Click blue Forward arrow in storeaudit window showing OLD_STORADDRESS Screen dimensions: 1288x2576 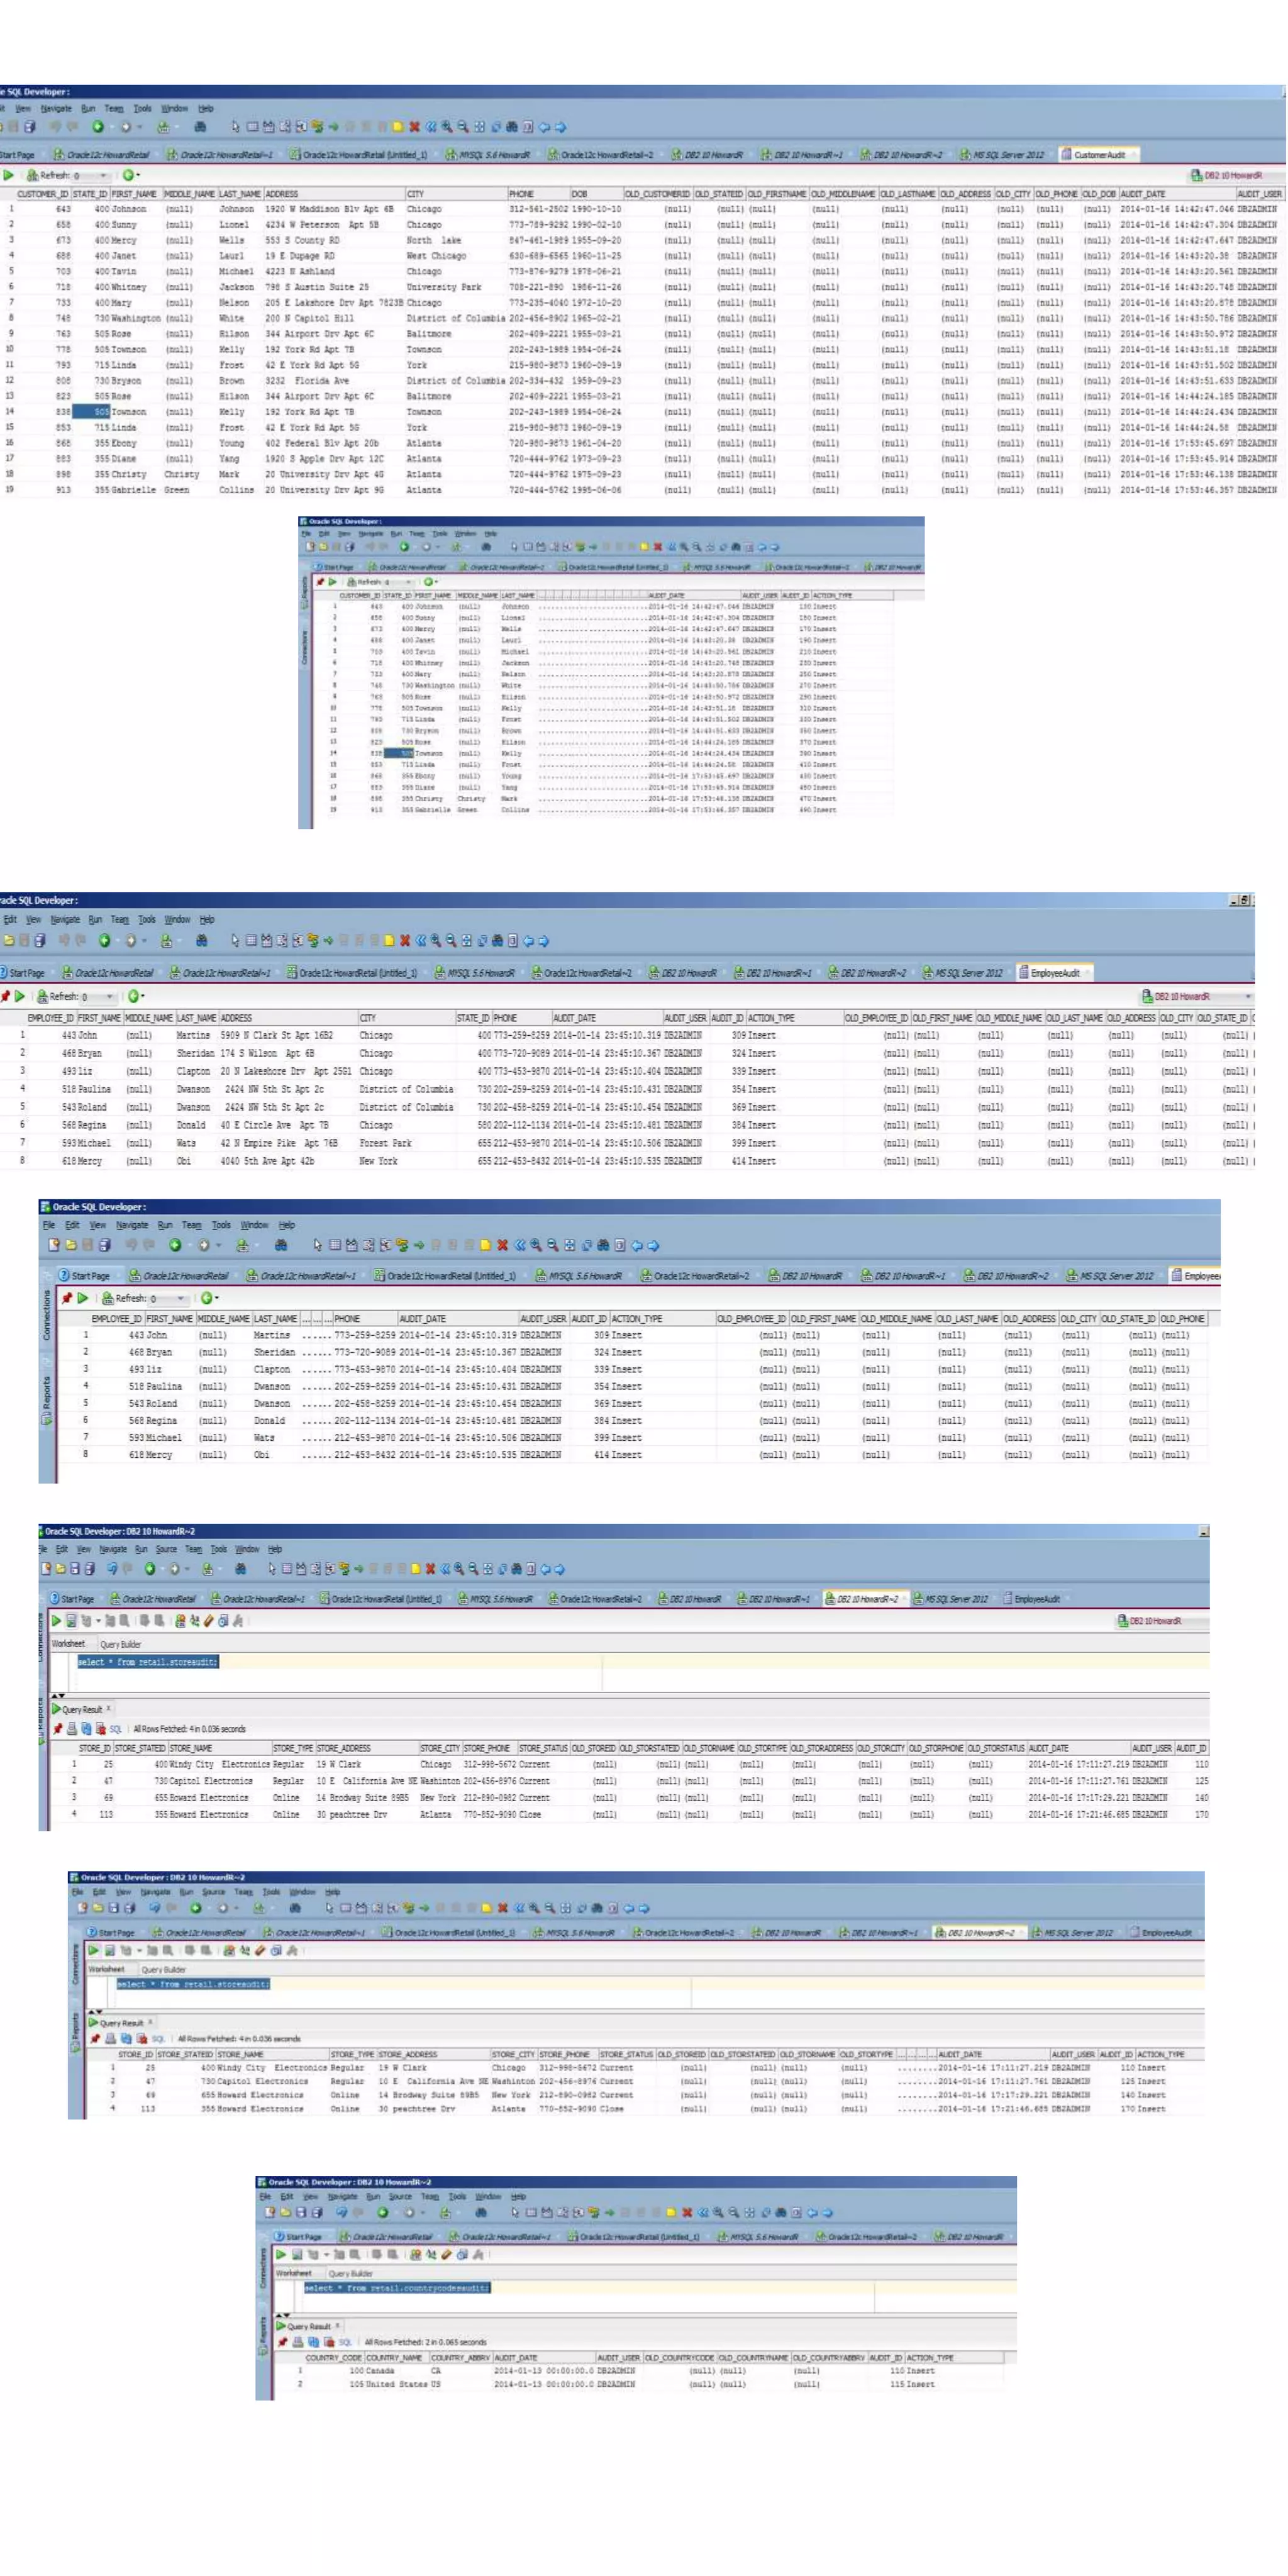(560, 1569)
